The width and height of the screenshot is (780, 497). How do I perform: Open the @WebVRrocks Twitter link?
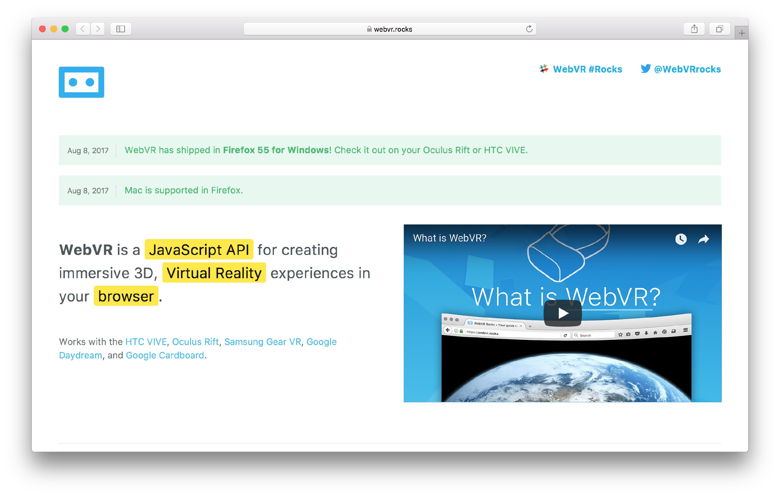[x=687, y=69]
